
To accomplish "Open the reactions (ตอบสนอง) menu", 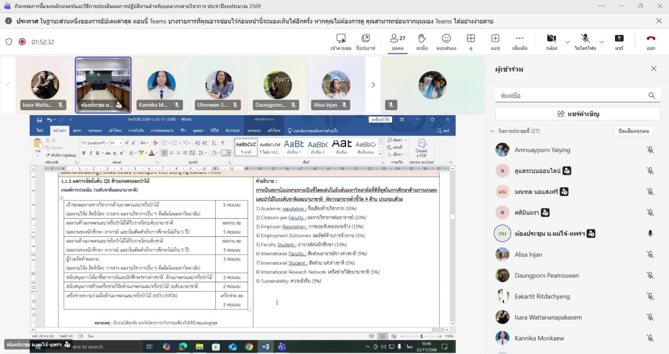I will 446,42.
